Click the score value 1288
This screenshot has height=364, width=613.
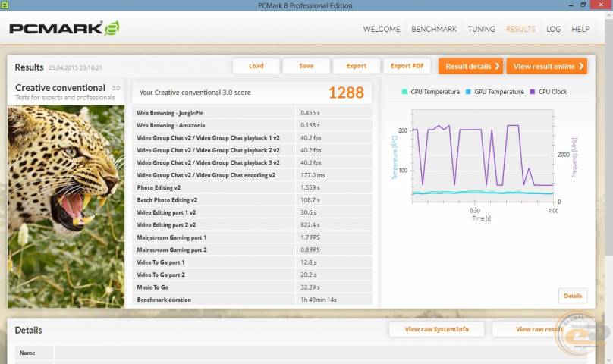click(x=346, y=93)
